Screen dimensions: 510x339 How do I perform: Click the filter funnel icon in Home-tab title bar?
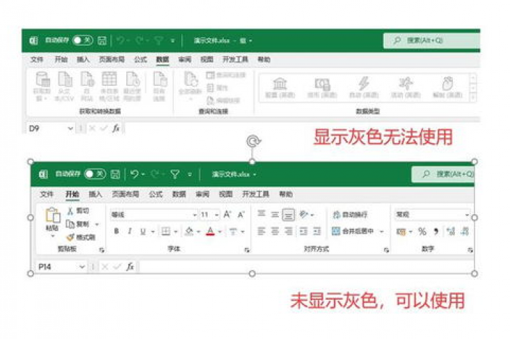pos(175,175)
